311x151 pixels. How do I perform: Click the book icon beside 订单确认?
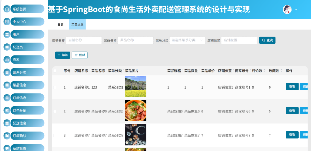pos(7,136)
